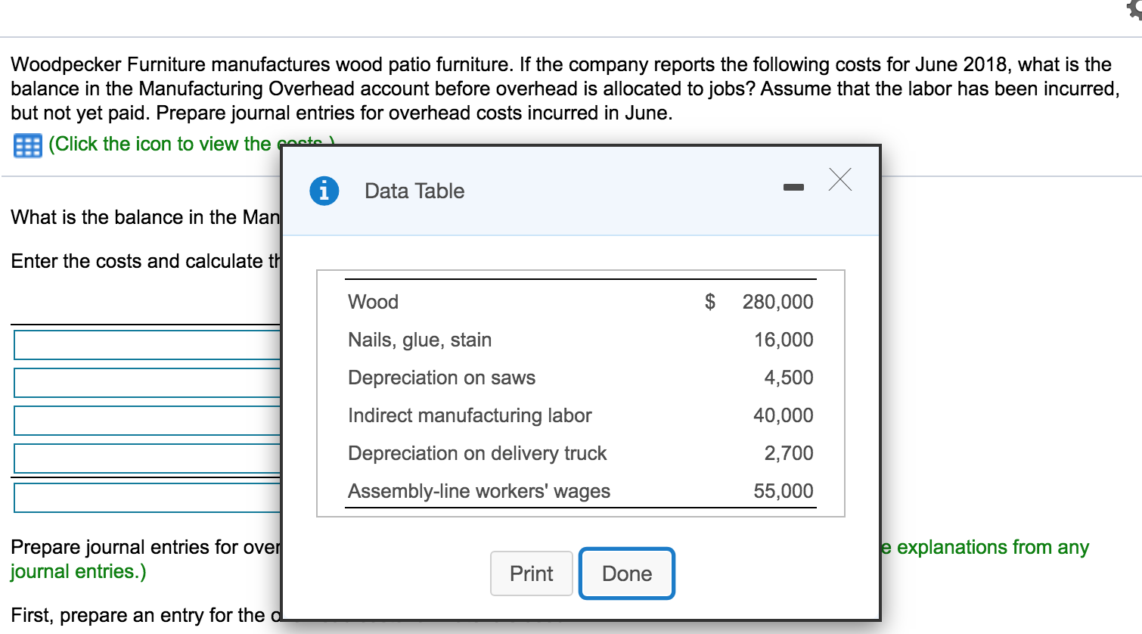
Task: Click the 'Wood' row label
Action: [373, 302]
